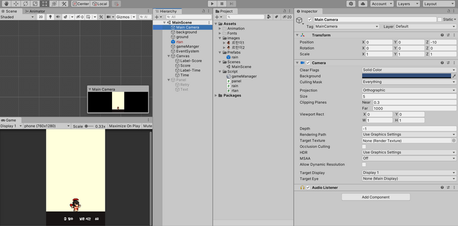The height and width of the screenshot is (226, 458).
Task: Open the Gizmos dropdown
Action: click(x=126, y=17)
